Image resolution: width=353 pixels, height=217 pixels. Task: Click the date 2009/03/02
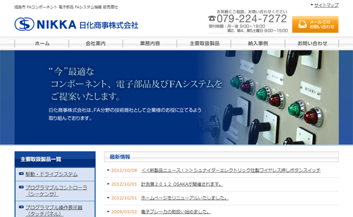(124, 212)
